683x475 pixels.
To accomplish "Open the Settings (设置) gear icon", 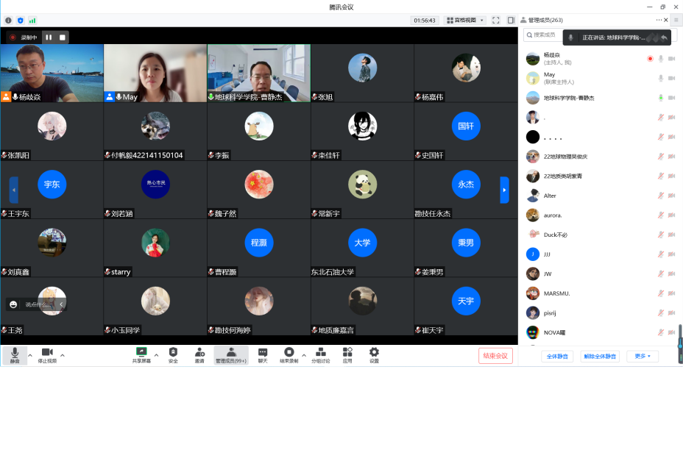I will (x=374, y=353).
